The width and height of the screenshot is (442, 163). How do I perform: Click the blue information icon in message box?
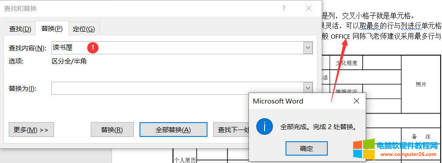click(x=265, y=126)
